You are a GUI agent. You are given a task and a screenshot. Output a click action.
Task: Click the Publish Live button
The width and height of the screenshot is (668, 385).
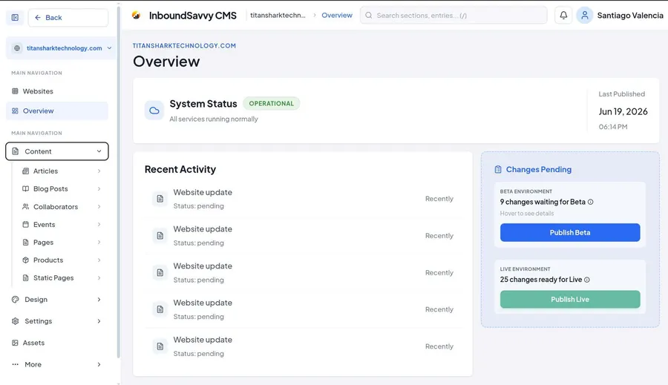click(x=570, y=300)
